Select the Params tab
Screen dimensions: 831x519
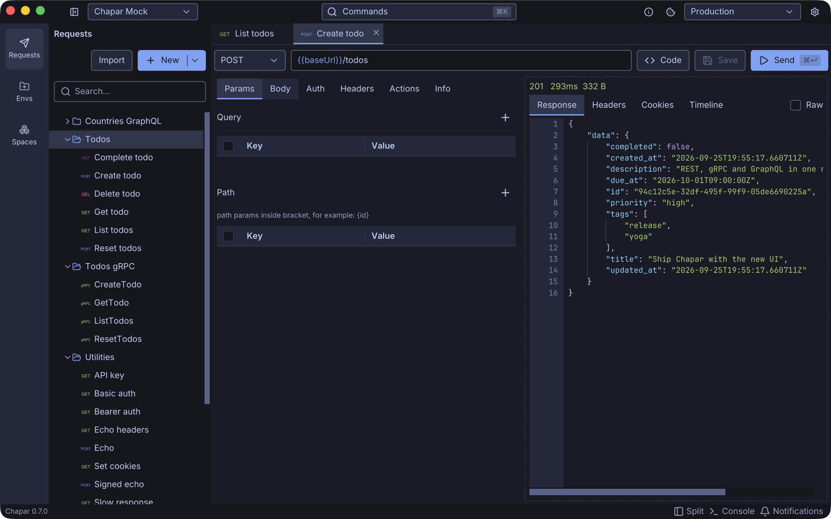pyautogui.click(x=239, y=89)
